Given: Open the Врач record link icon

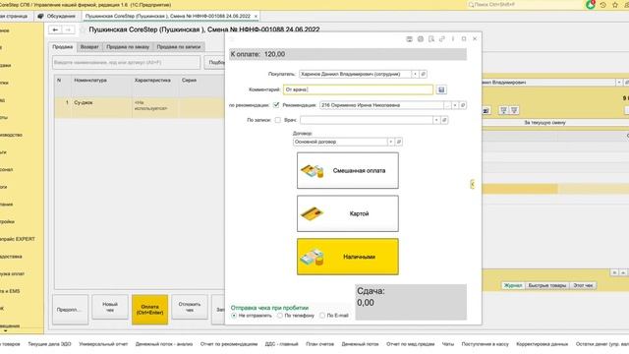Looking at the screenshot, I should (x=444, y=120).
